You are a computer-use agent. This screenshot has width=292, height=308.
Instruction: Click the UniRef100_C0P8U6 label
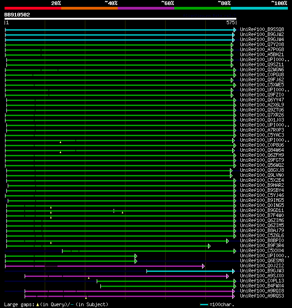coord(262,145)
